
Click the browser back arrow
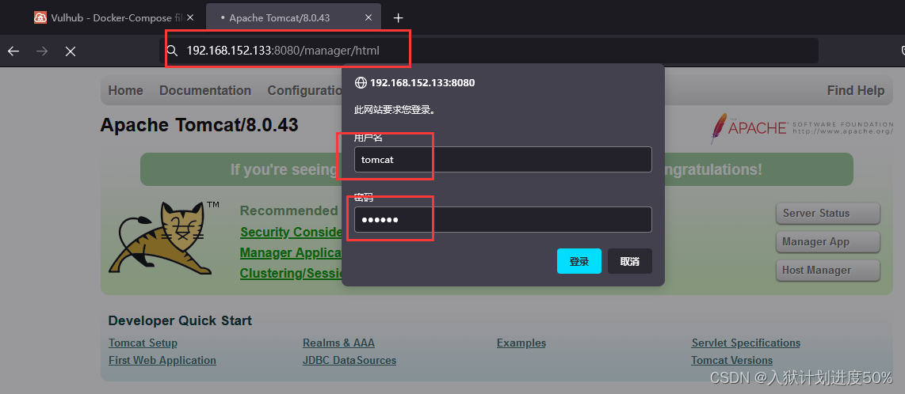13,51
